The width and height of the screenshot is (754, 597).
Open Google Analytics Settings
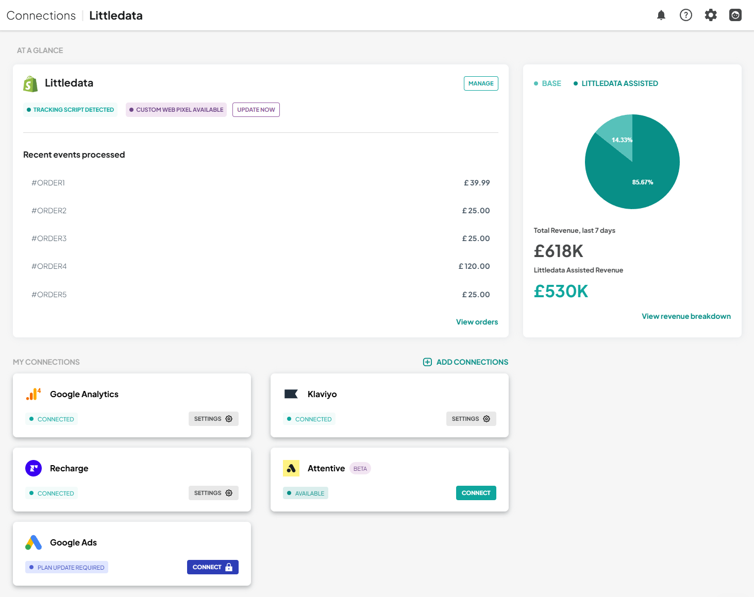pos(213,419)
